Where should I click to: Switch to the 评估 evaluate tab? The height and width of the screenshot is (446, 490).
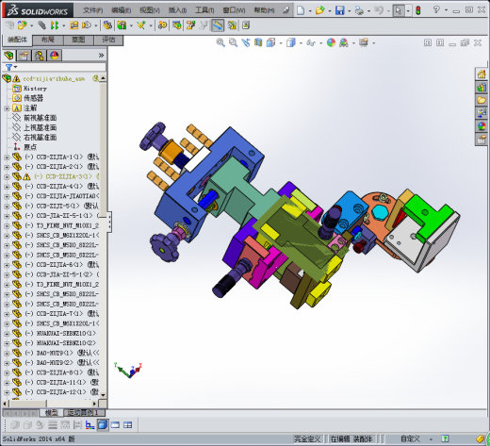(108, 40)
